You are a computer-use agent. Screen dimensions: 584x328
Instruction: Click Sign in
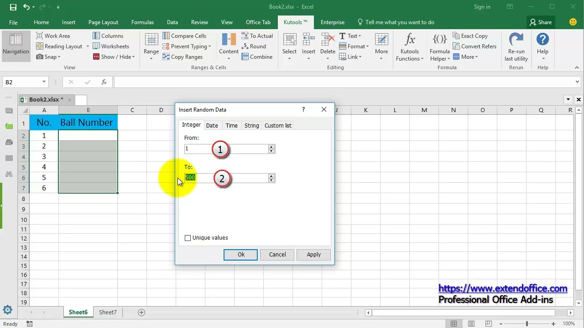(x=482, y=7)
